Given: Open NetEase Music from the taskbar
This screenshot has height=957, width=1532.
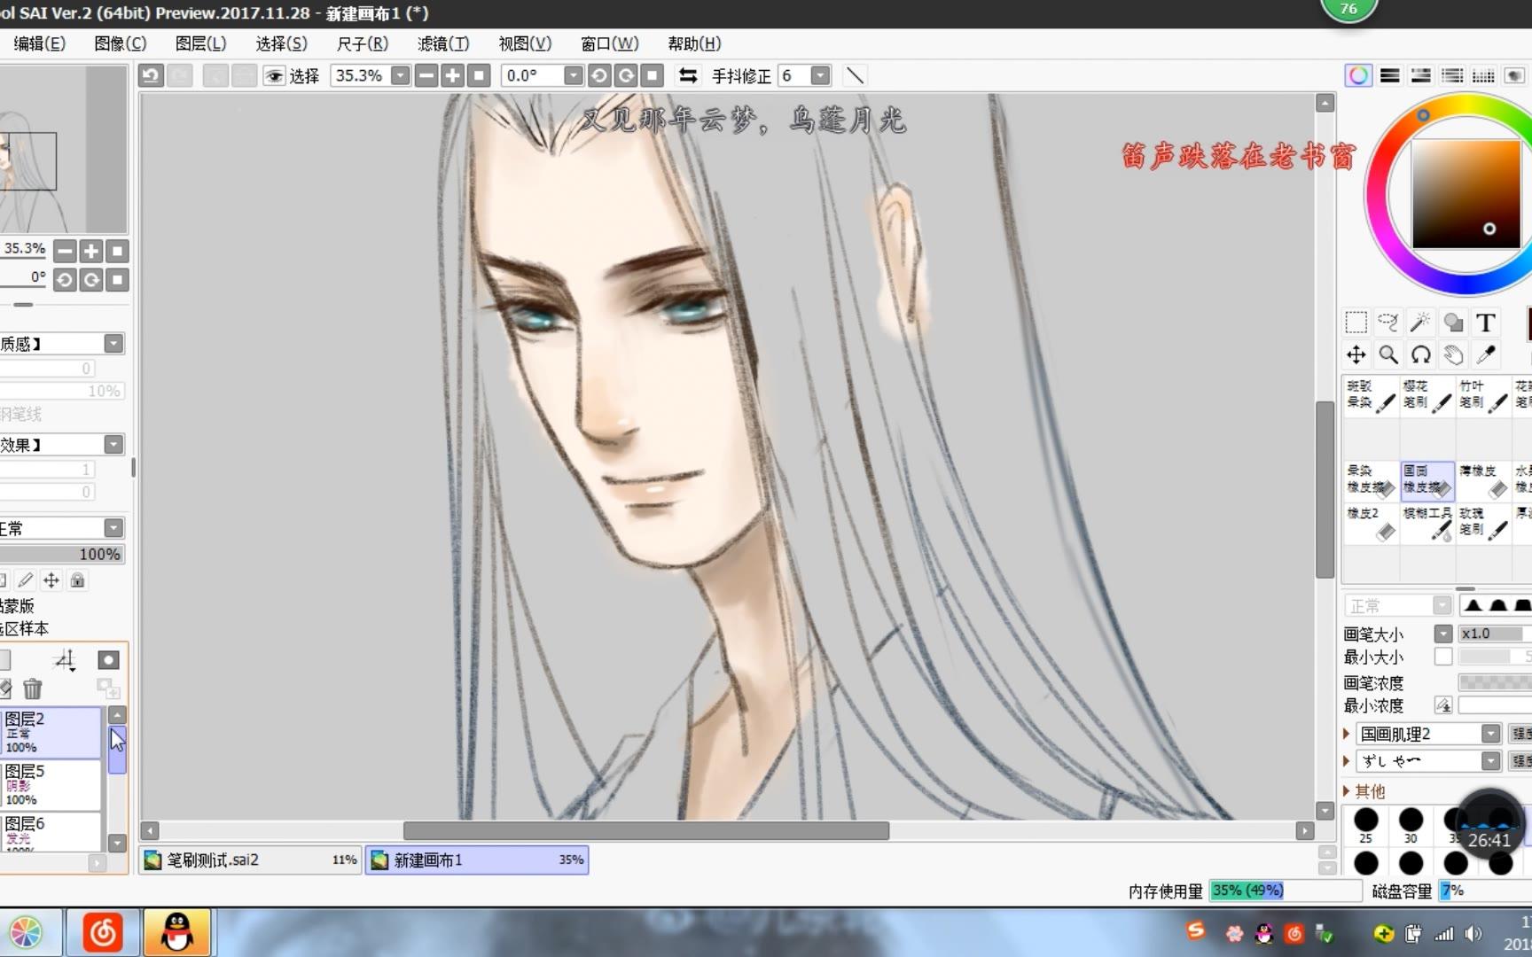Looking at the screenshot, I should [103, 932].
